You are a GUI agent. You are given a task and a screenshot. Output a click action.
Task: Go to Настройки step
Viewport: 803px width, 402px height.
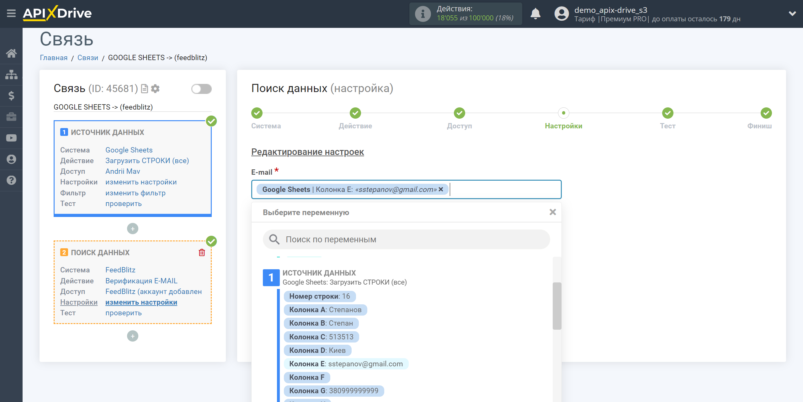tap(564, 113)
